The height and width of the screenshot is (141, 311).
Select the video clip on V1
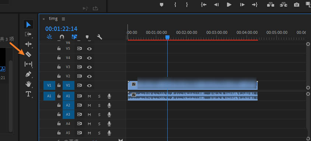[193, 85]
